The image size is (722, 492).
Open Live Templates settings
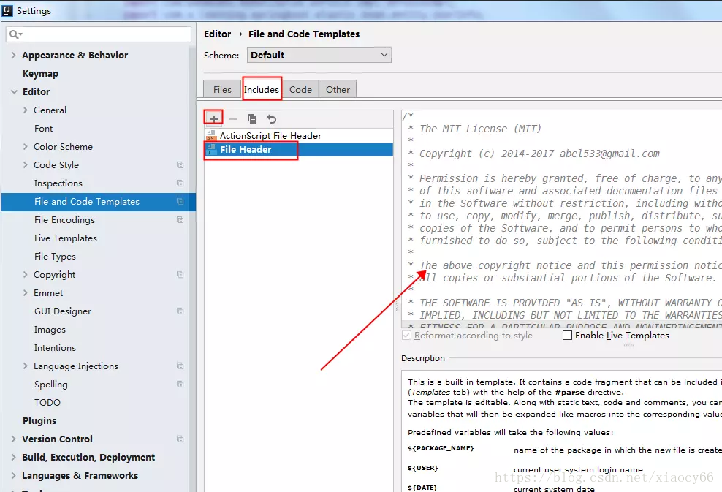66,238
